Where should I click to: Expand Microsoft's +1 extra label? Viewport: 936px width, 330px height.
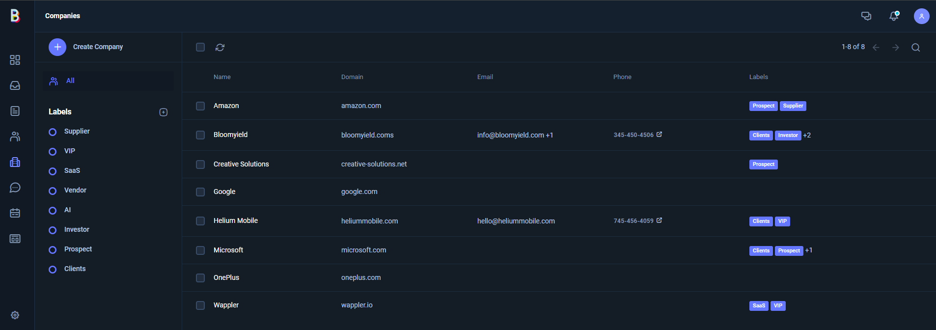[809, 250]
